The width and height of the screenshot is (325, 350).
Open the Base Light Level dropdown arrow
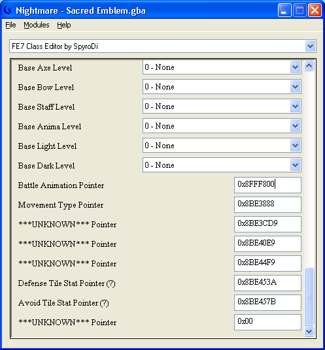295,146
